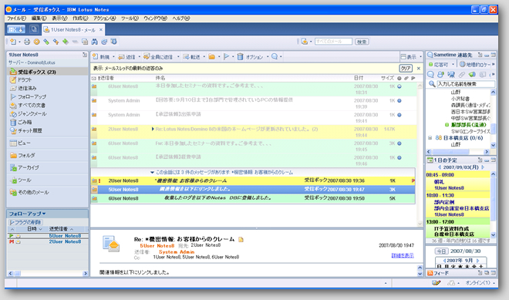Image resolution: width=509 pixels, height=300 pixels.
Task: Close the thread filter bar with X
Action: coord(419,68)
